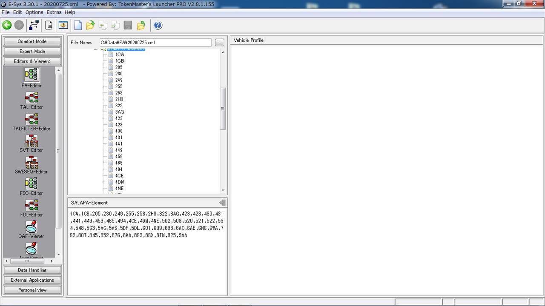Viewport: 545px width, 306px height.
Task: Open the FA-Editor
Action: (32, 78)
